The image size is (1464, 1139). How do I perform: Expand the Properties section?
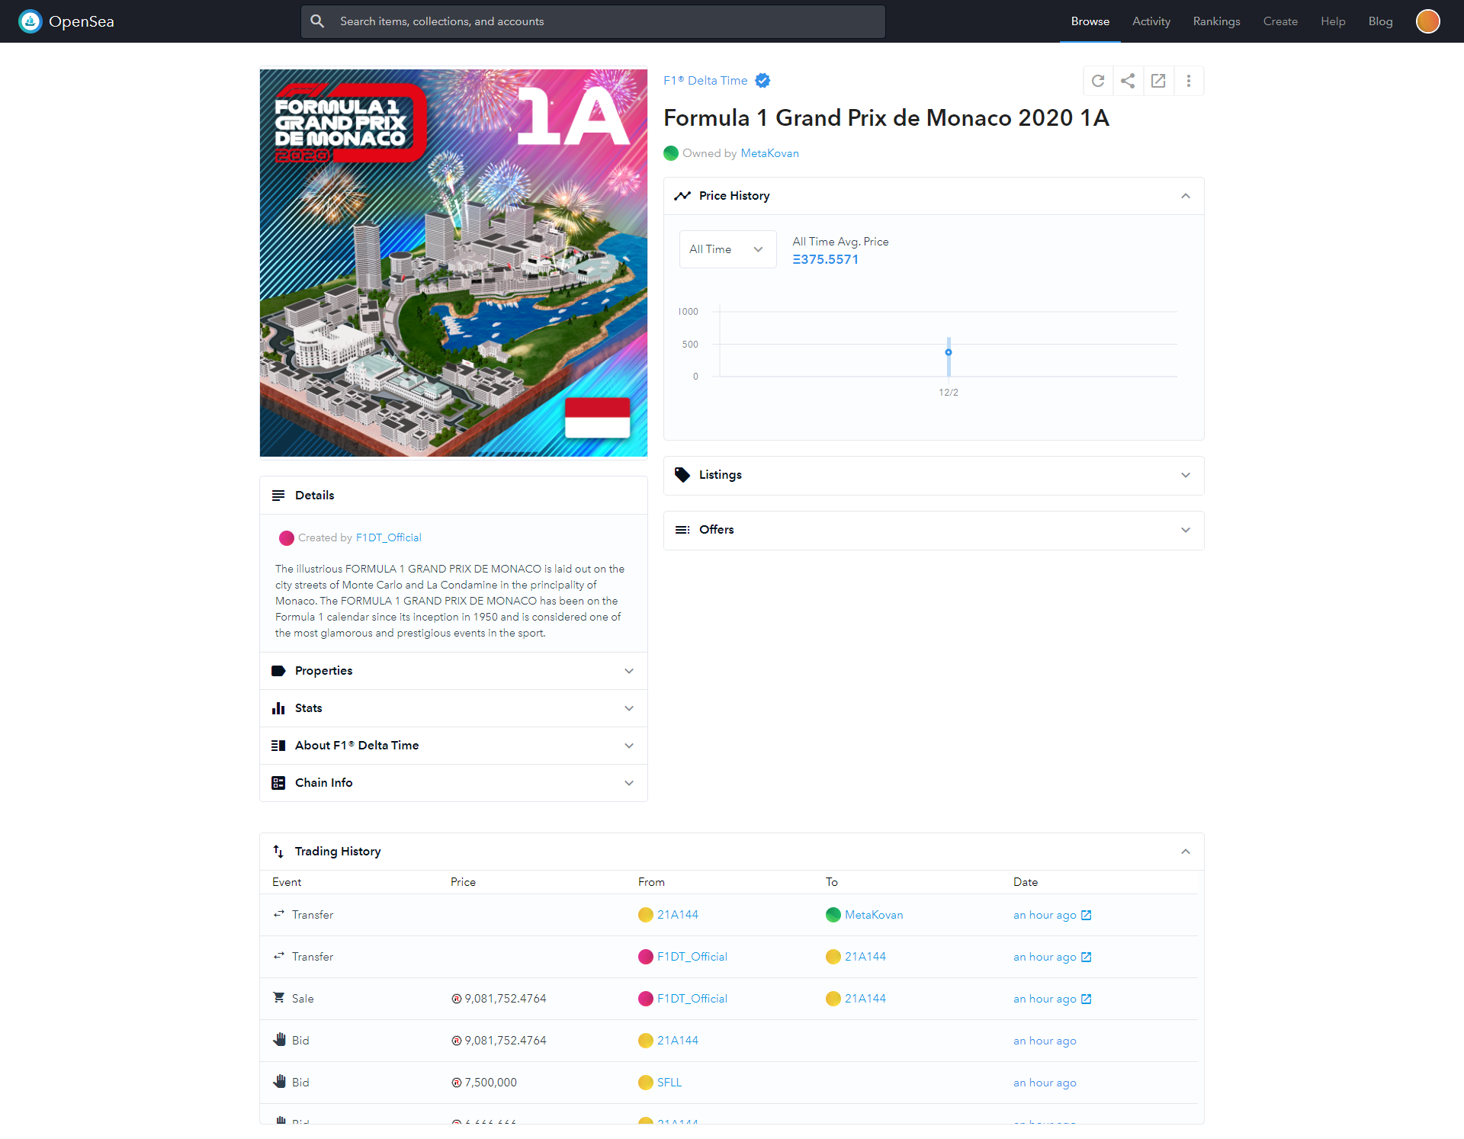coord(629,671)
